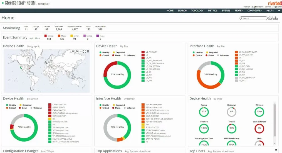Click the Load Balancer 0% health gauge
Viewport: 282px width, 153px height.
coord(259,128)
